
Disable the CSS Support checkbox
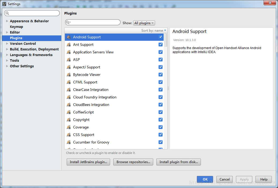tap(160, 135)
